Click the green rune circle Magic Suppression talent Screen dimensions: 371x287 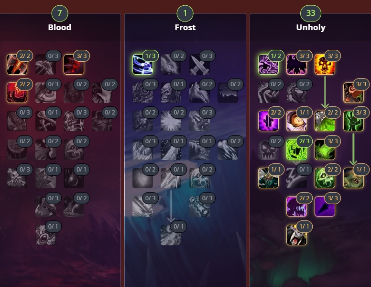click(296, 150)
